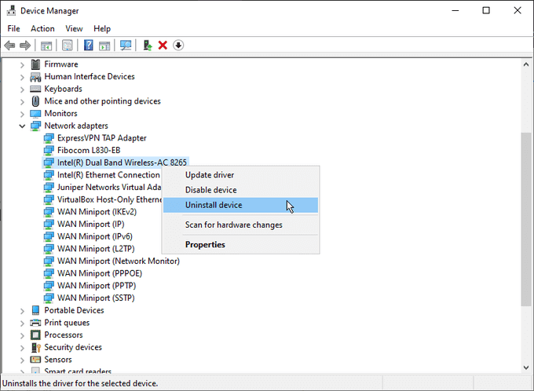Expand the Keyboards category
This screenshot has width=534, height=391.
[22, 89]
